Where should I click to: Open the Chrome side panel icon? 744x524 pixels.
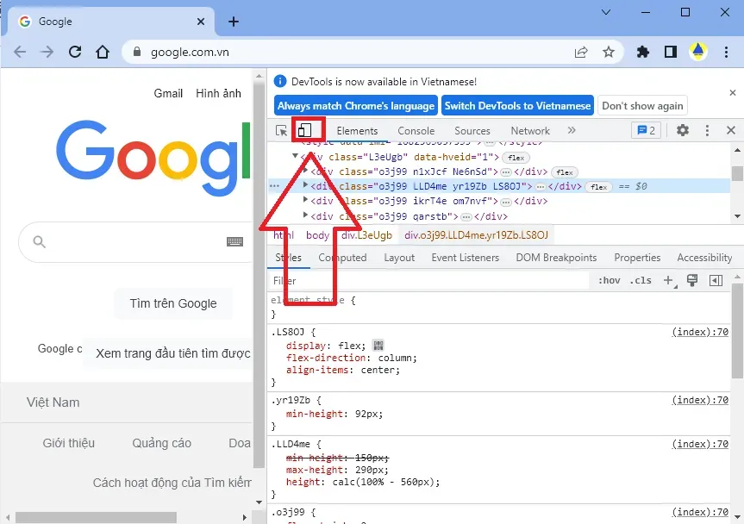(671, 52)
